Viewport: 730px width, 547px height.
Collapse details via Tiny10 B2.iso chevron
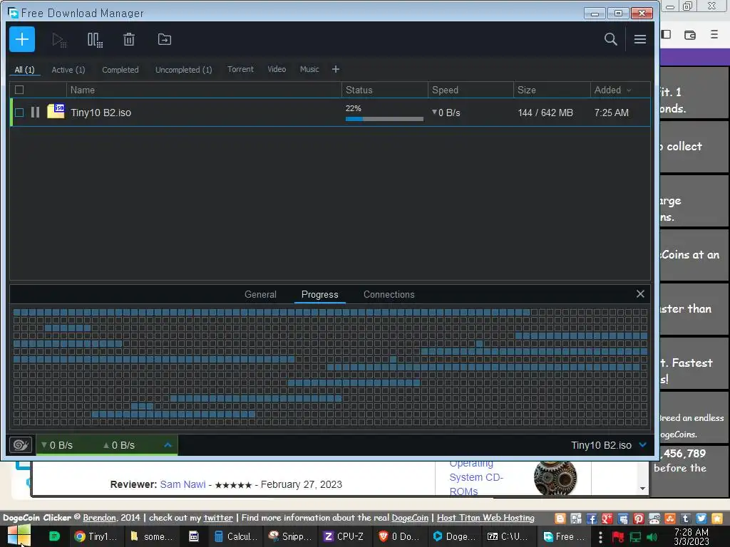point(642,445)
